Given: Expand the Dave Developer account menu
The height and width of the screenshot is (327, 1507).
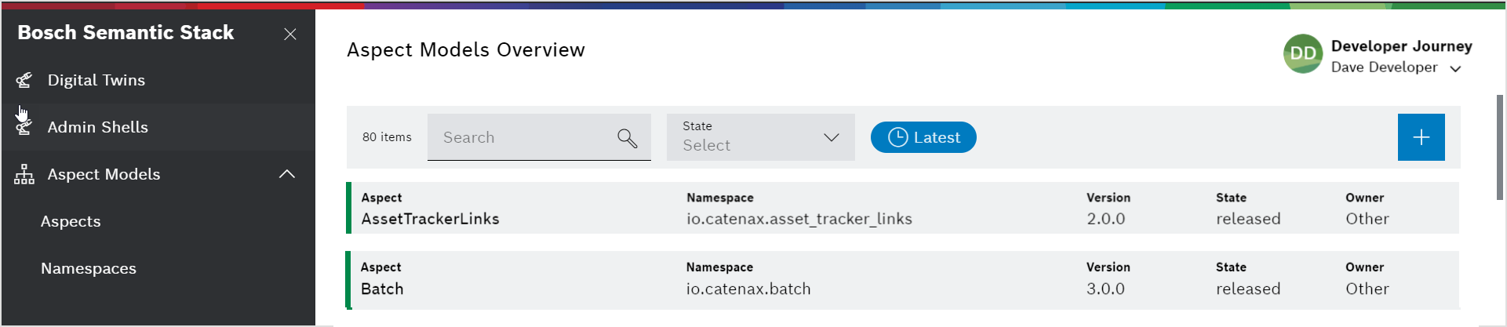Looking at the screenshot, I should 1455,69.
